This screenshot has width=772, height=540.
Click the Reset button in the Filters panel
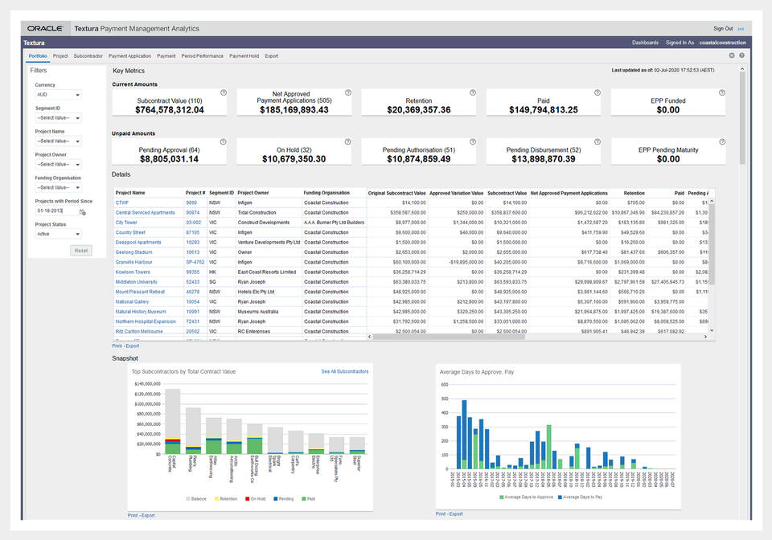pyautogui.click(x=80, y=250)
